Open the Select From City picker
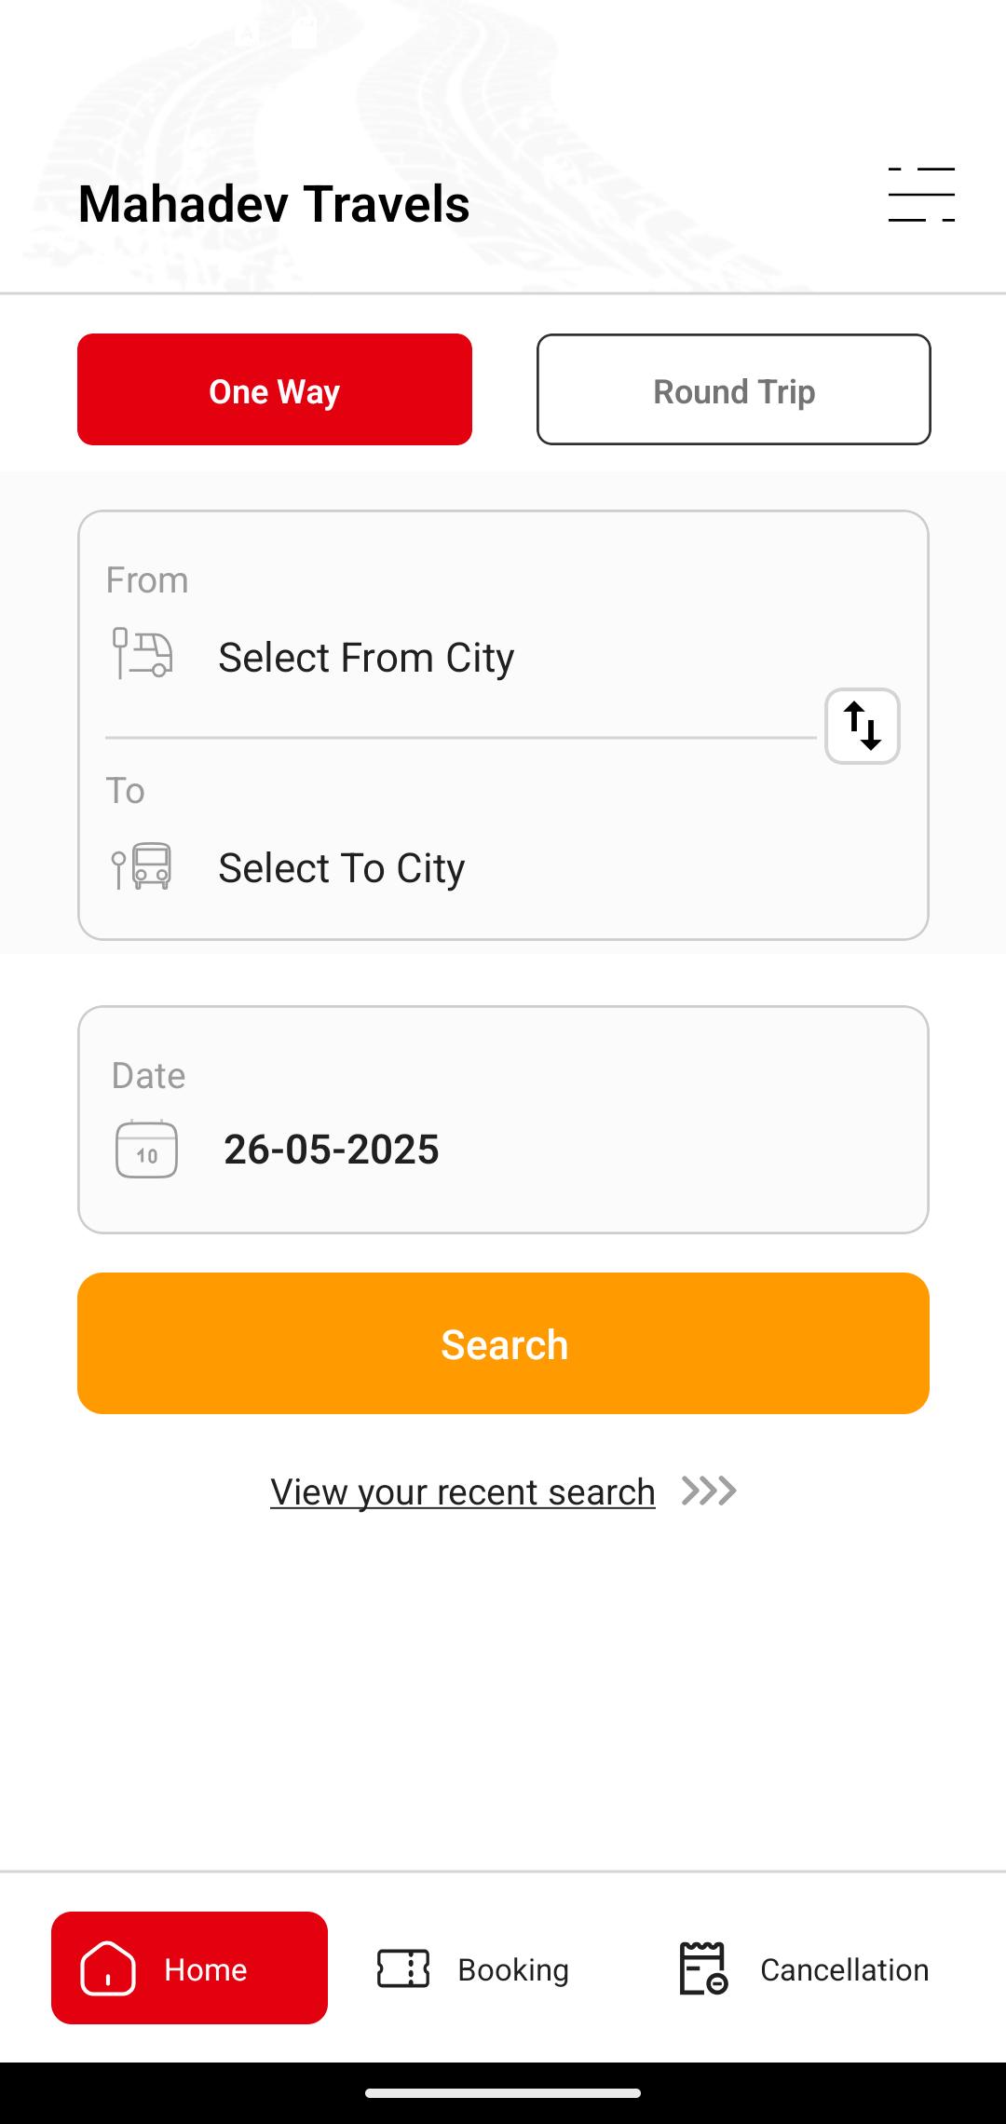Image resolution: width=1006 pixels, height=2124 pixels. pos(366,658)
